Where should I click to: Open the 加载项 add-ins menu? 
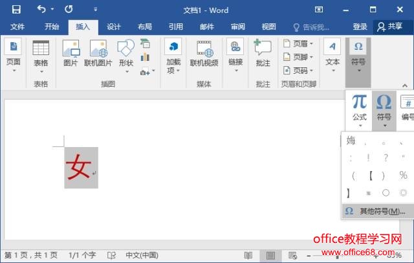pyautogui.click(x=173, y=56)
